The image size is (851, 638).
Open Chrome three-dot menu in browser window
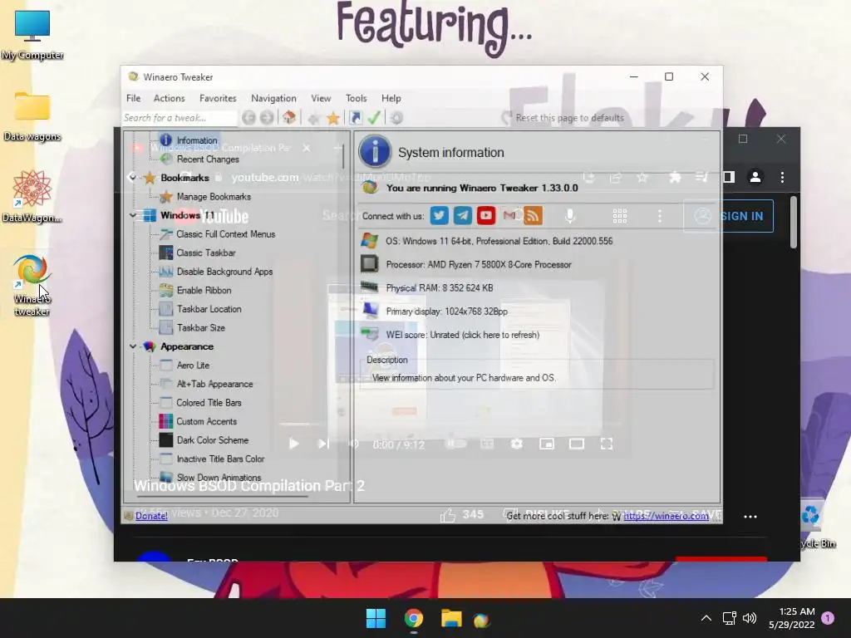(782, 178)
